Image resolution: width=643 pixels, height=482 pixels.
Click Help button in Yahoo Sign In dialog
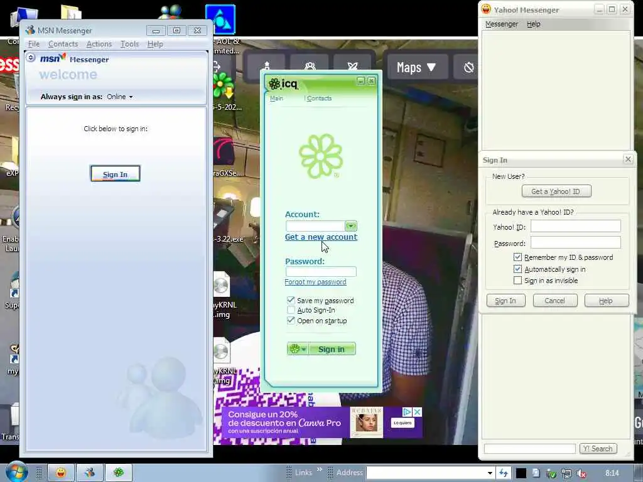[x=606, y=301]
